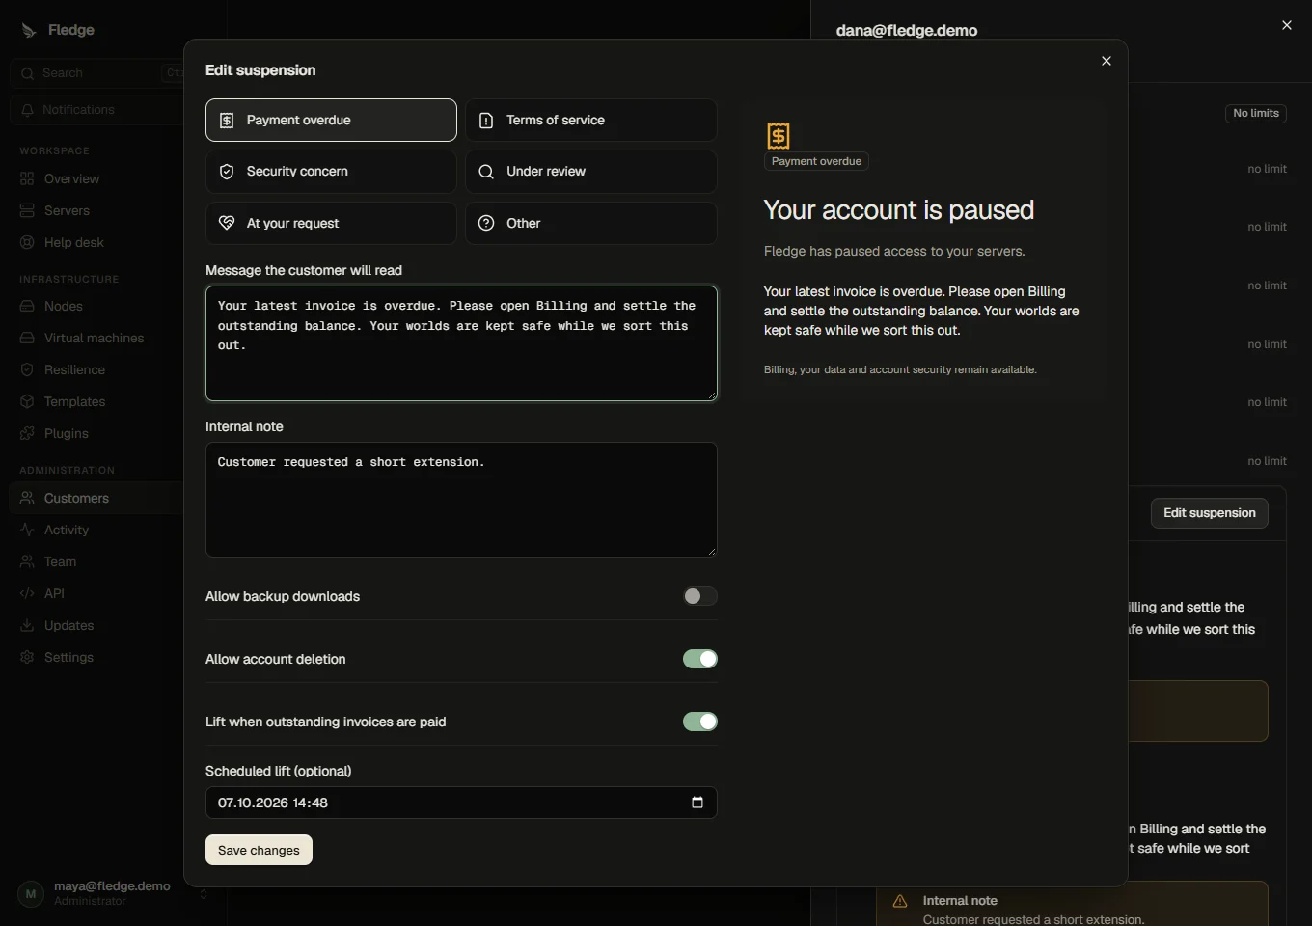1312x926 pixels.
Task: Select the Under review reason
Action: pyautogui.click(x=591, y=172)
